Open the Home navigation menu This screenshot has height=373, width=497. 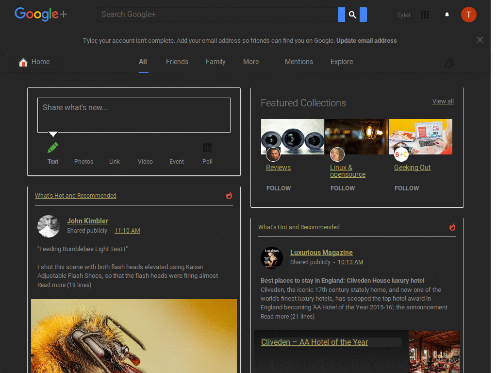coord(38,62)
